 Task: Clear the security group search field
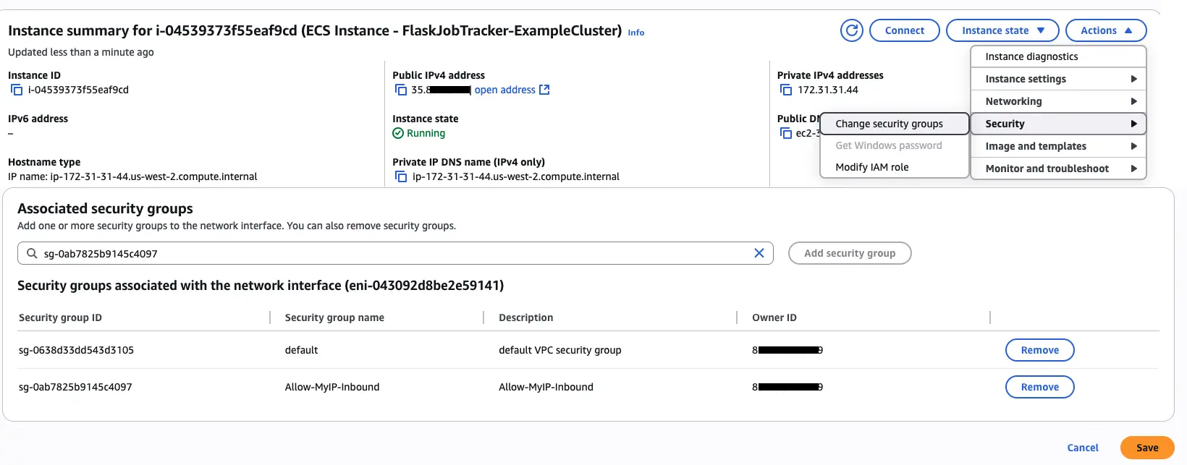pyautogui.click(x=759, y=253)
